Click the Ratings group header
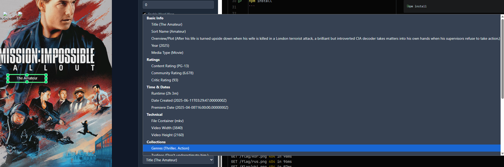Screen dimensions: 504x167 [x=153, y=60]
